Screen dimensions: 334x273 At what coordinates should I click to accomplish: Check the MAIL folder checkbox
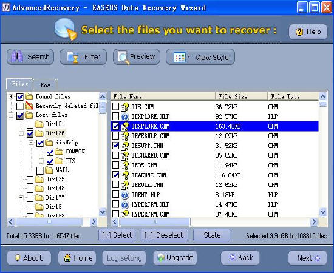tap(40, 170)
